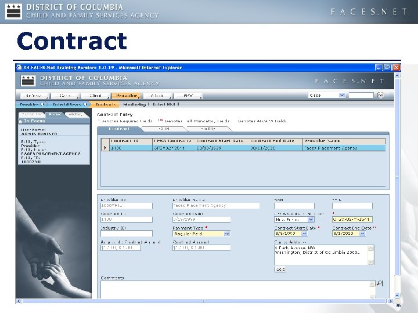Switch to the Focus tab in sidebar
Viewport: 418px width, 313px height.
tap(55, 114)
